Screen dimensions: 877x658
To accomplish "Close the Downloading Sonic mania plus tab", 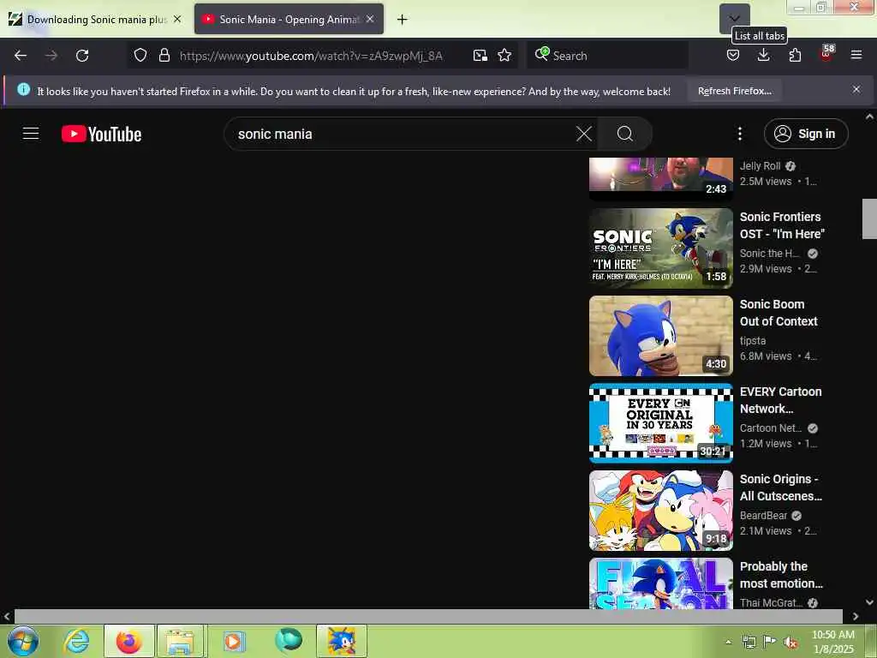I will tap(177, 19).
